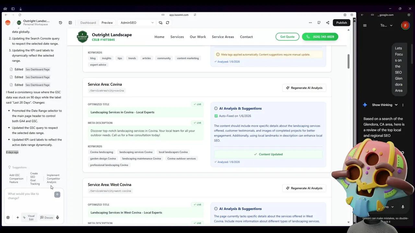The image size is (415, 233).
Task: Click the preview page vertical scrollbar thumb
Action: click(x=349, y=61)
